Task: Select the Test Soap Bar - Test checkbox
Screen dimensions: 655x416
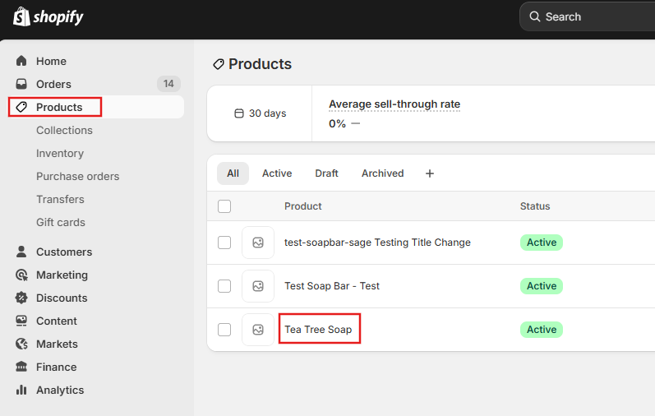Action: click(224, 286)
